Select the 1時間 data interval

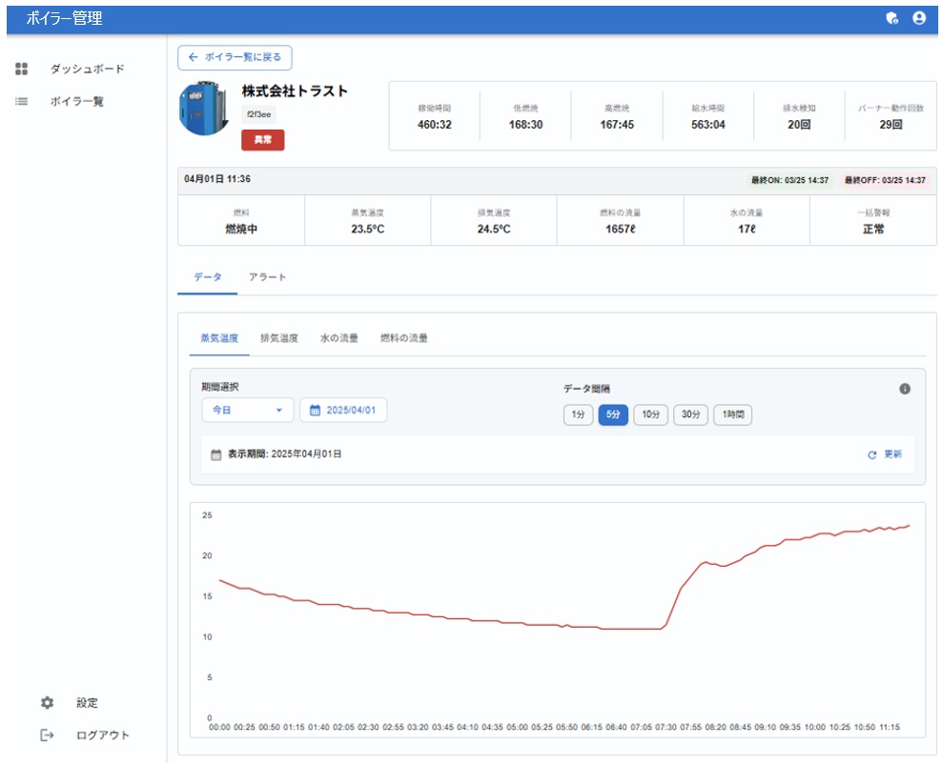(732, 414)
